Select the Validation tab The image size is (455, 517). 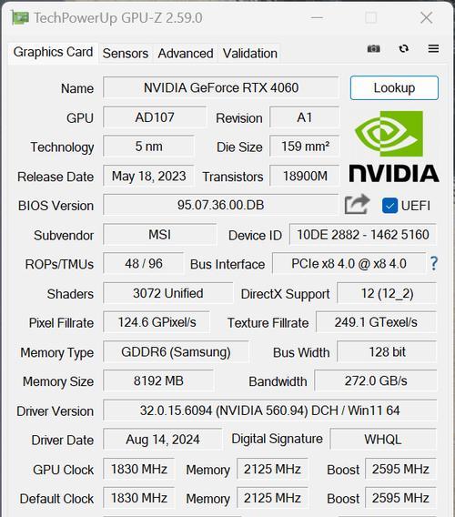[x=250, y=54]
